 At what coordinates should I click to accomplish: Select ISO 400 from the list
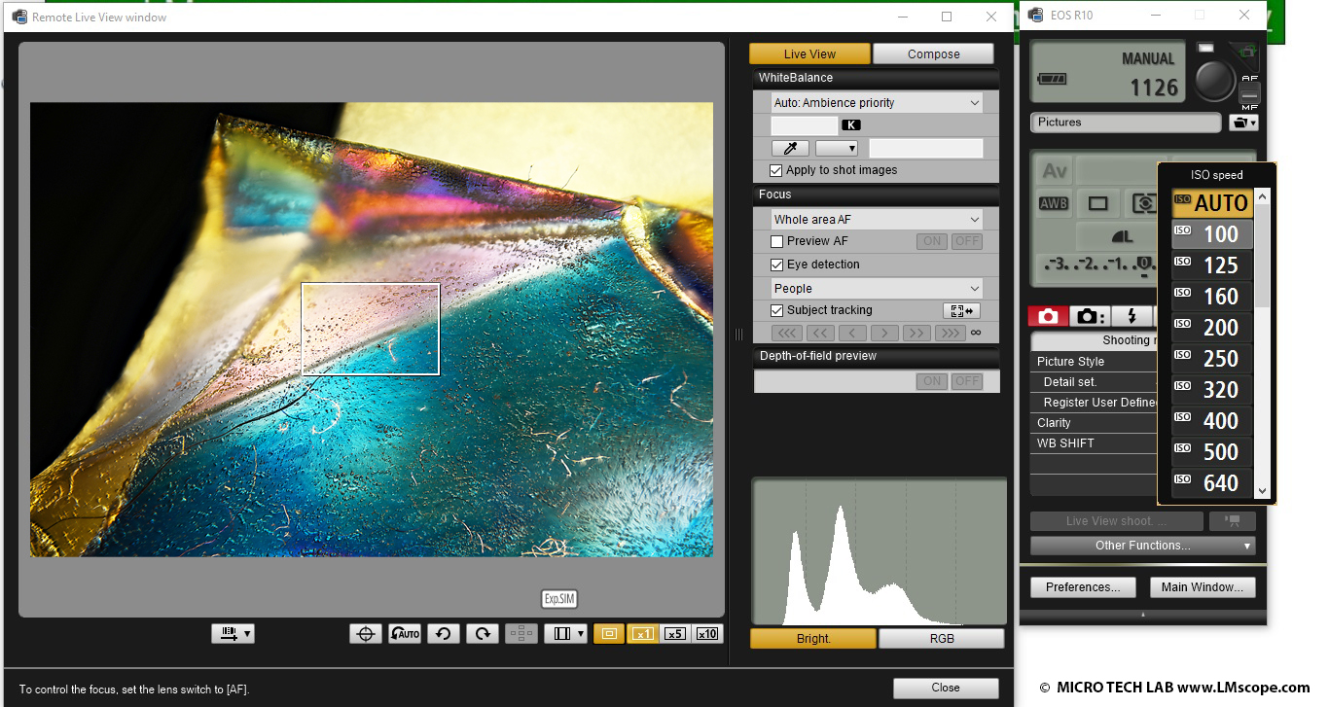tap(1211, 421)
